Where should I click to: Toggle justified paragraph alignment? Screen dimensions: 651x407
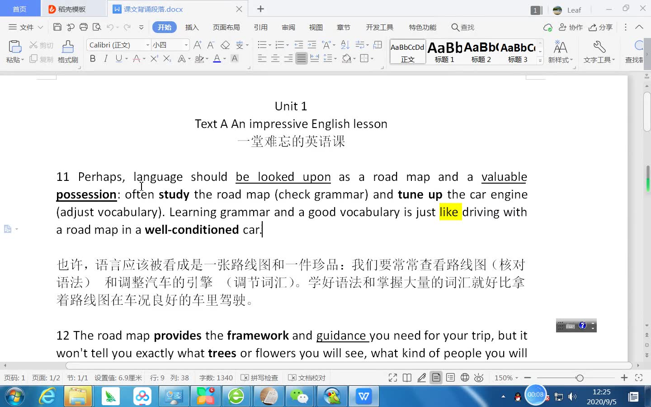coord(302,58)
